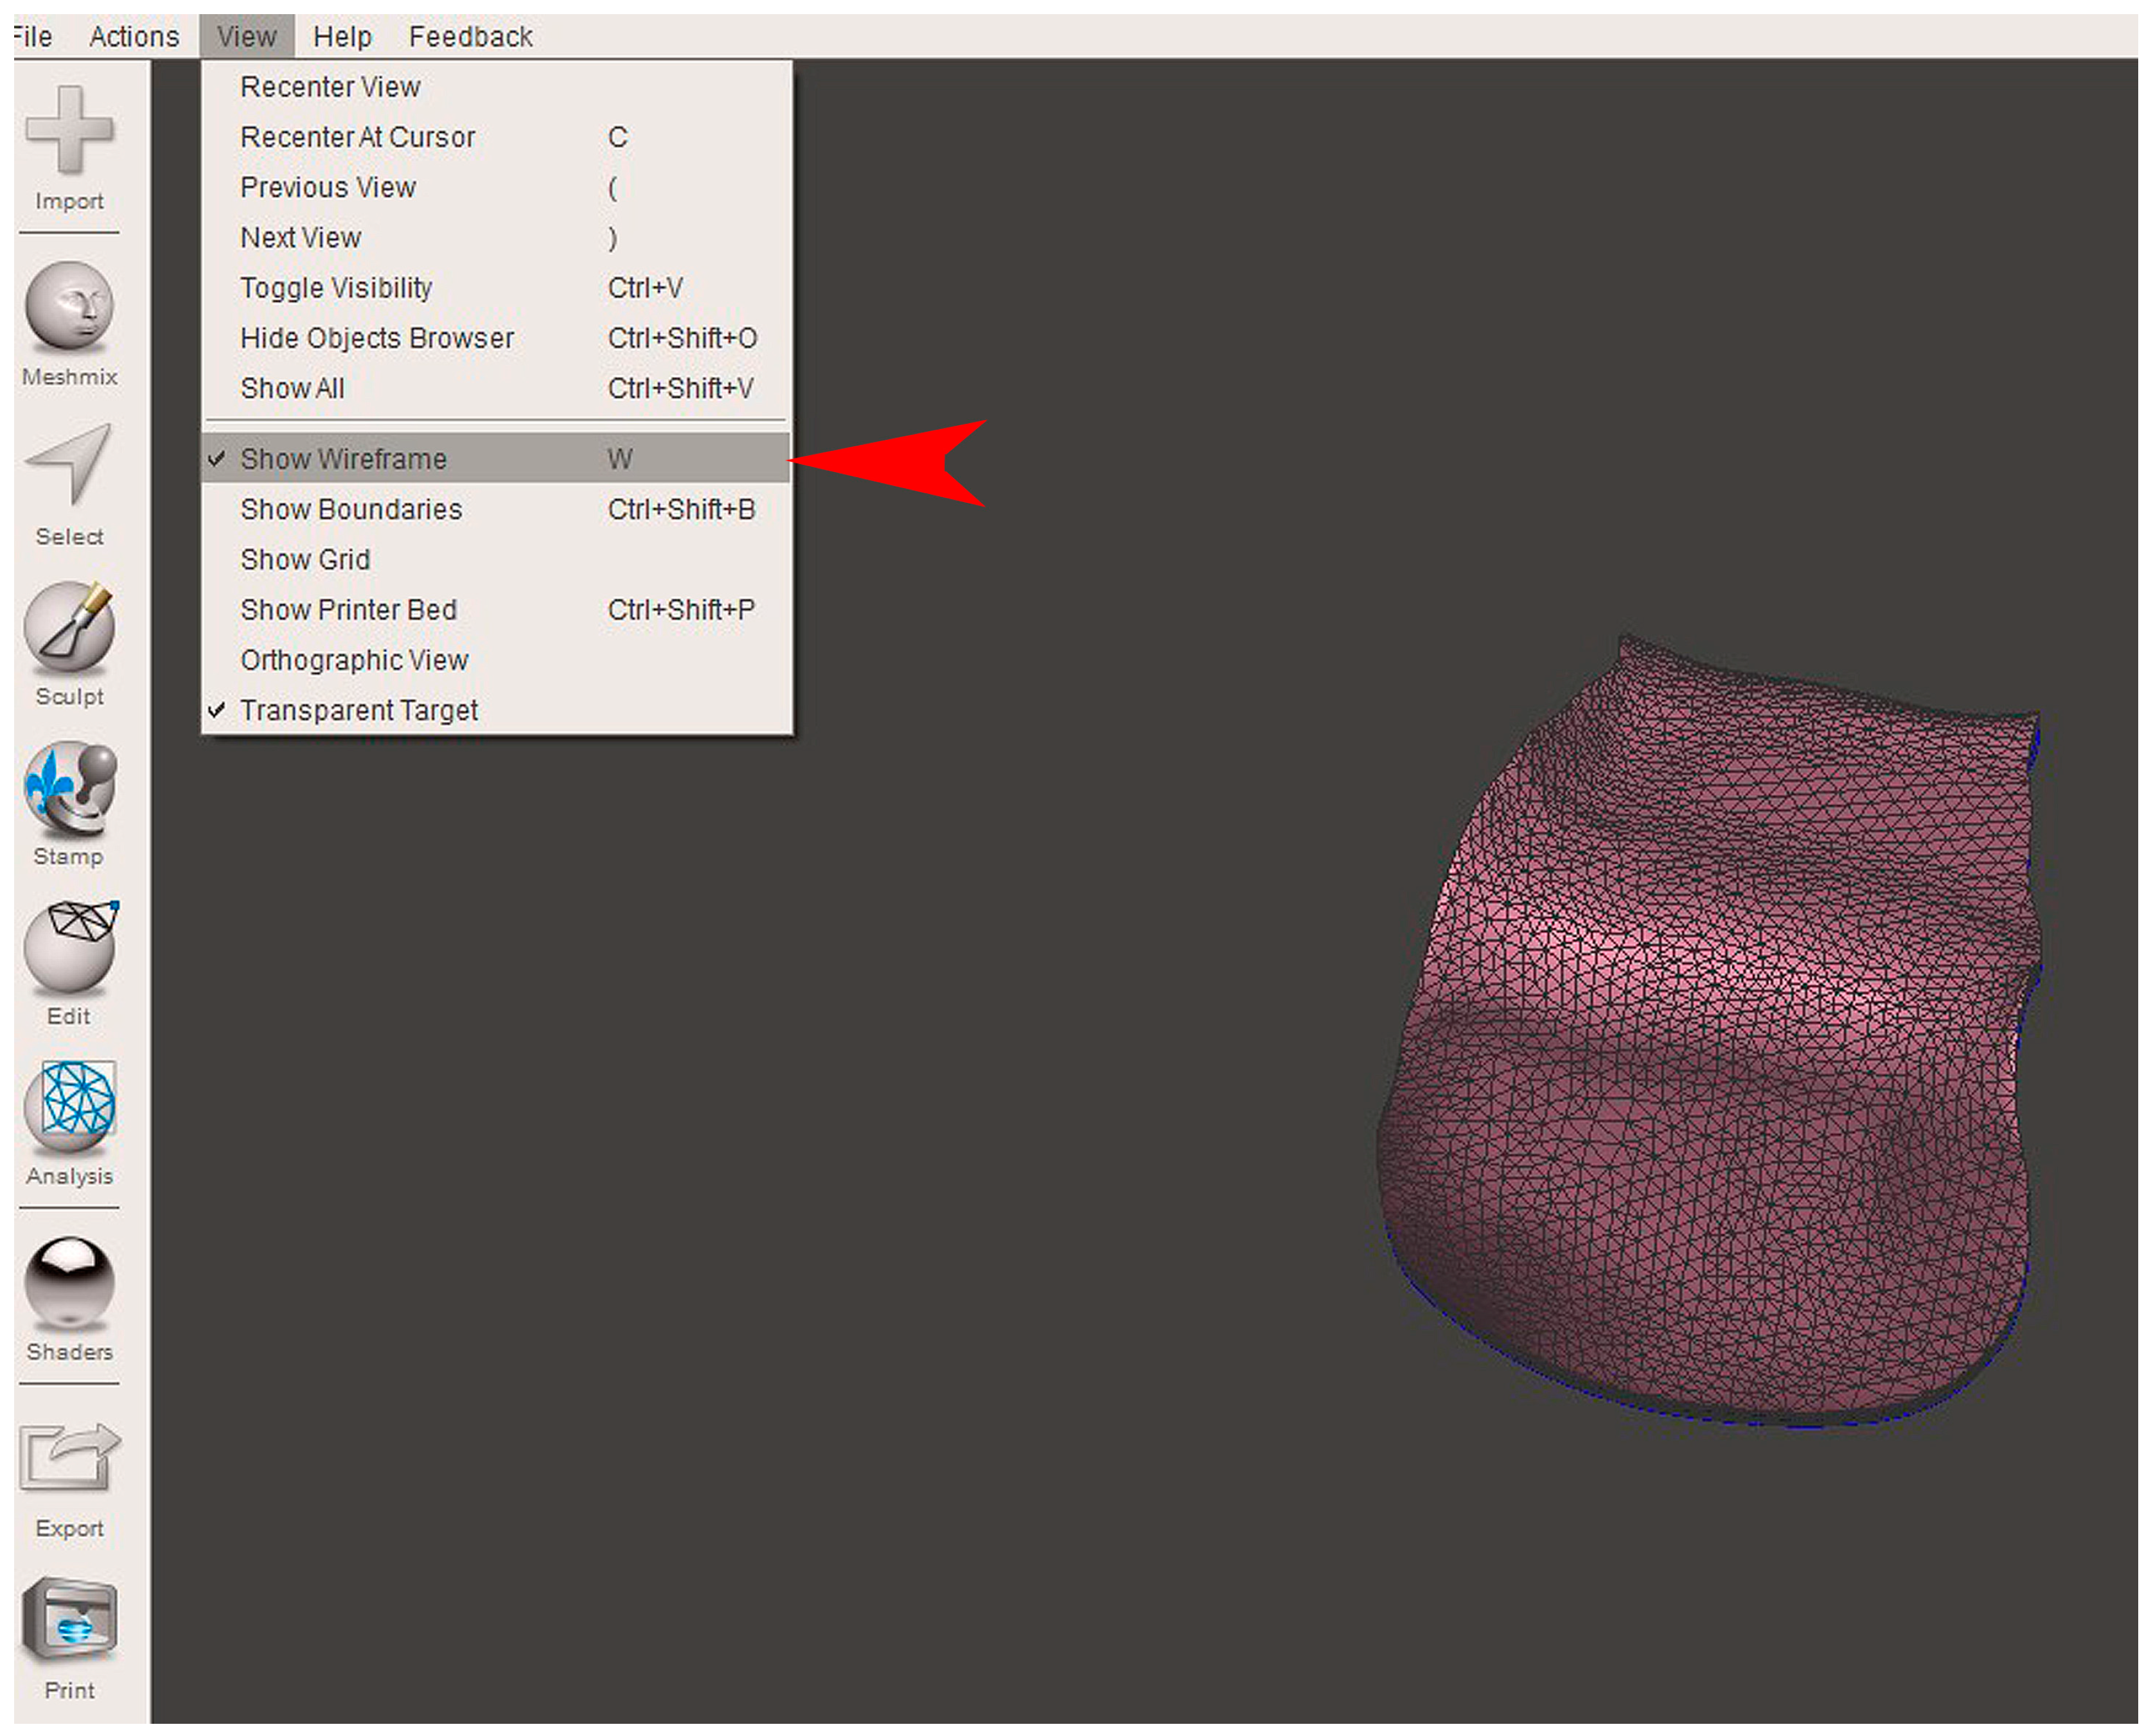Open the Actions menu
Viewport: 2153px width, 1736px height.
pos(134,37)
